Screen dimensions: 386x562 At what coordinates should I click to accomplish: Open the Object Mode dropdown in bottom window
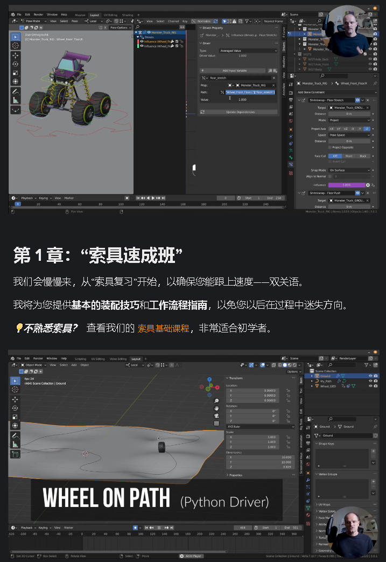[34, 365]
